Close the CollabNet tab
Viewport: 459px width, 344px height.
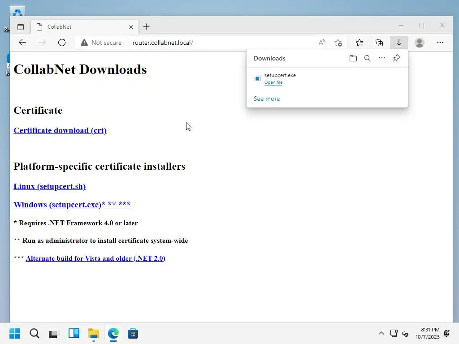coord(131,27)
